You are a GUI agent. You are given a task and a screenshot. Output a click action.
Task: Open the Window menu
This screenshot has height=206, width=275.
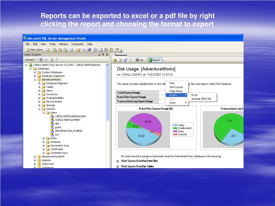click(63, 44)
